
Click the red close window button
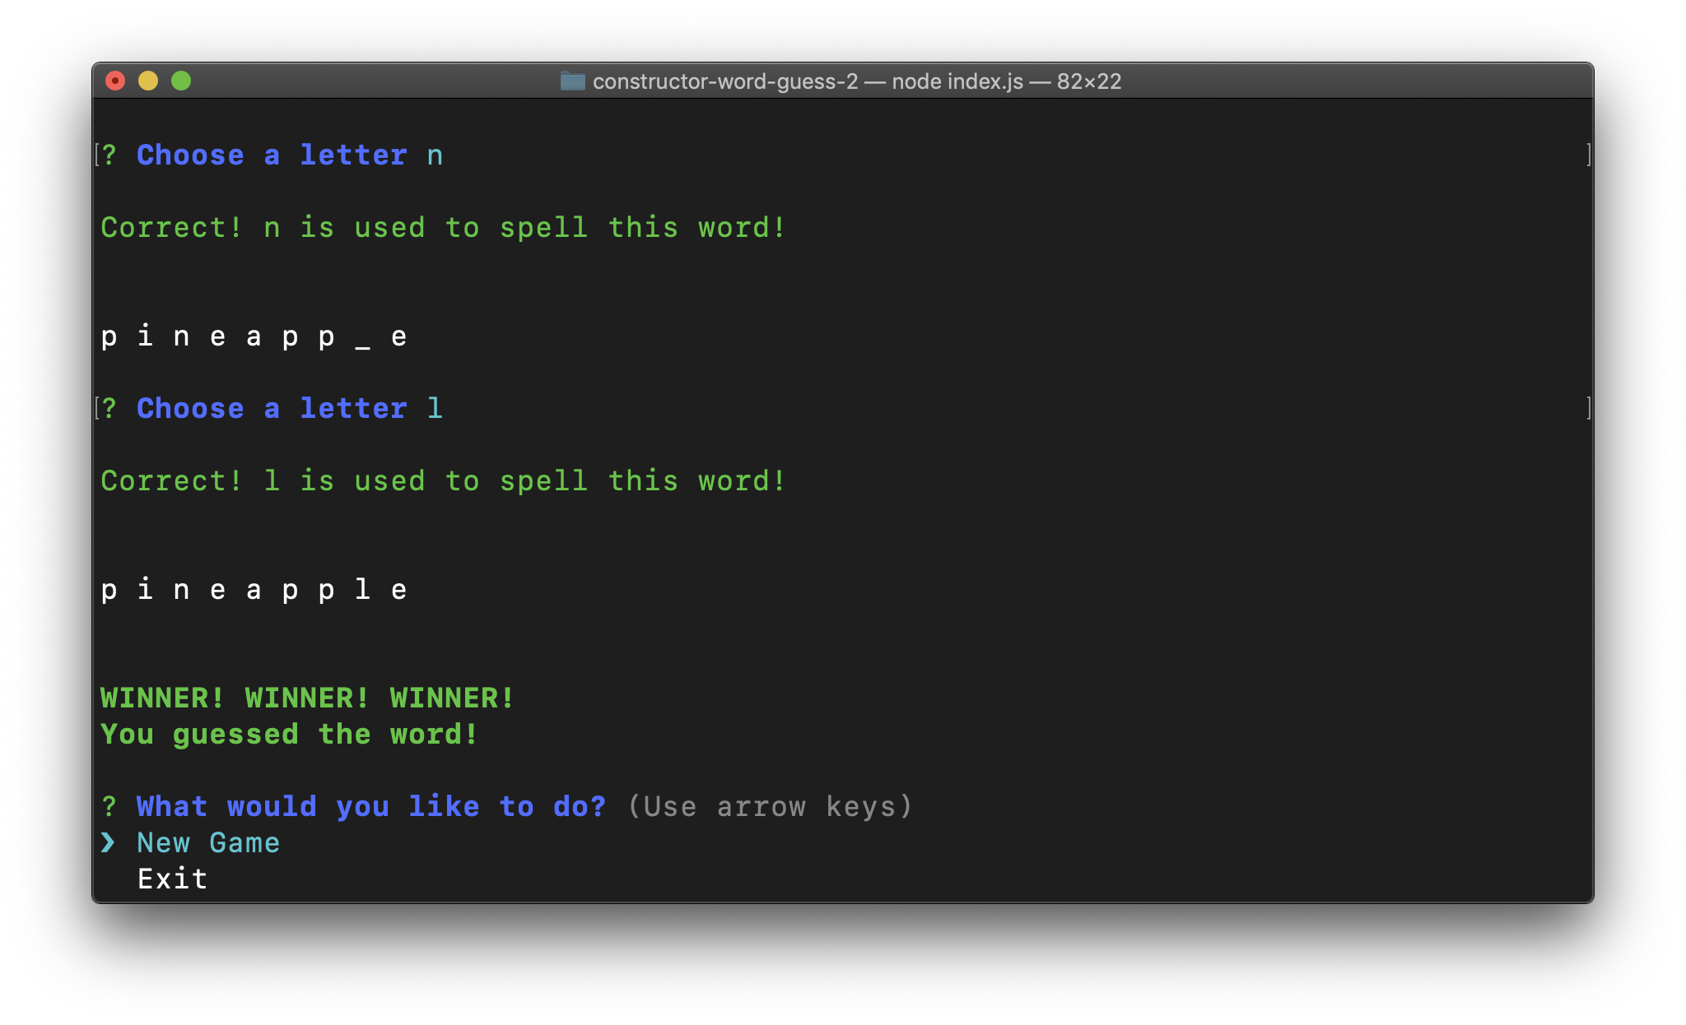coord(115,81)
